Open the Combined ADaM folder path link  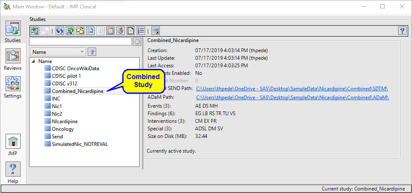click(x=292, y=98)
